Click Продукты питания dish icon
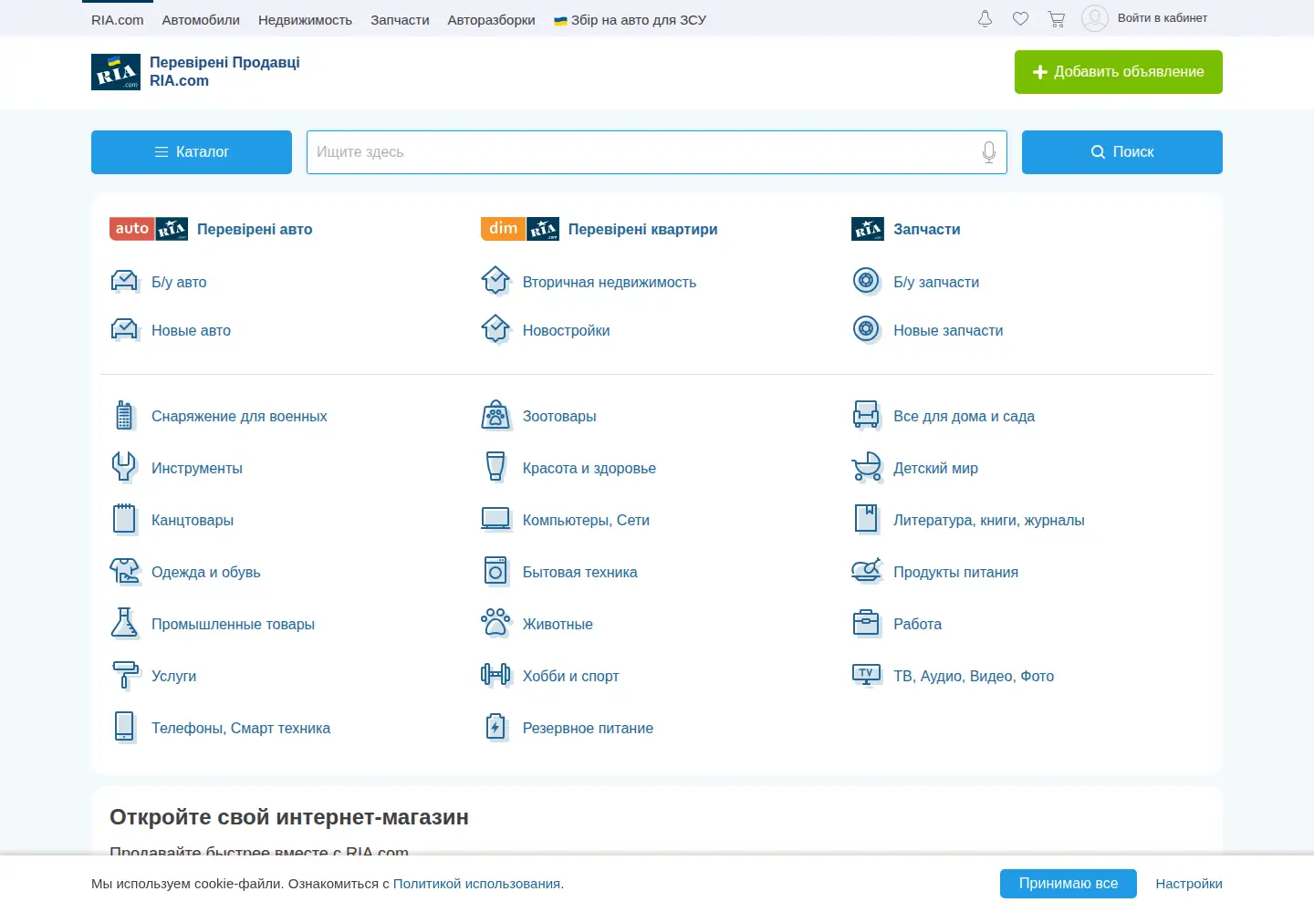Screen dimensions: 1314x912 (x=867, y=572)
